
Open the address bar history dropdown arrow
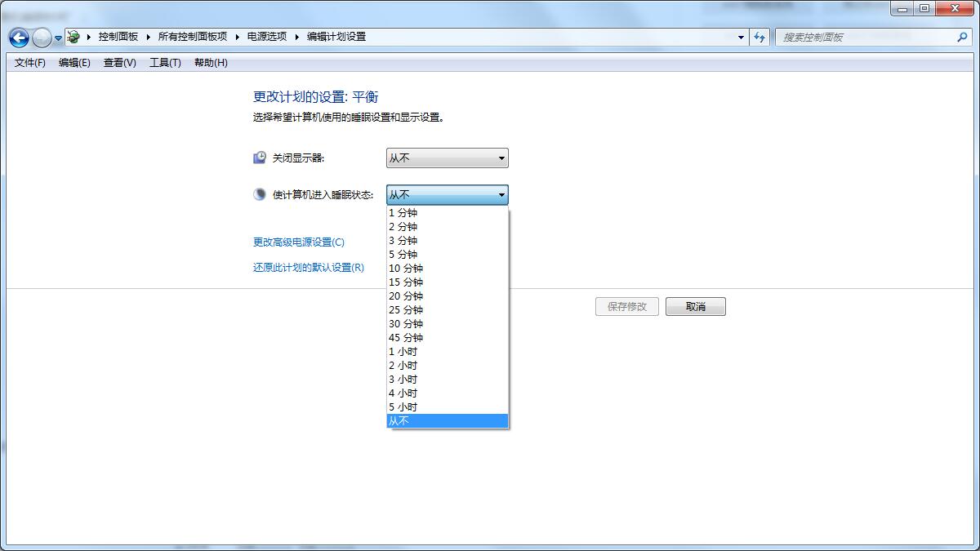(740, 38)
